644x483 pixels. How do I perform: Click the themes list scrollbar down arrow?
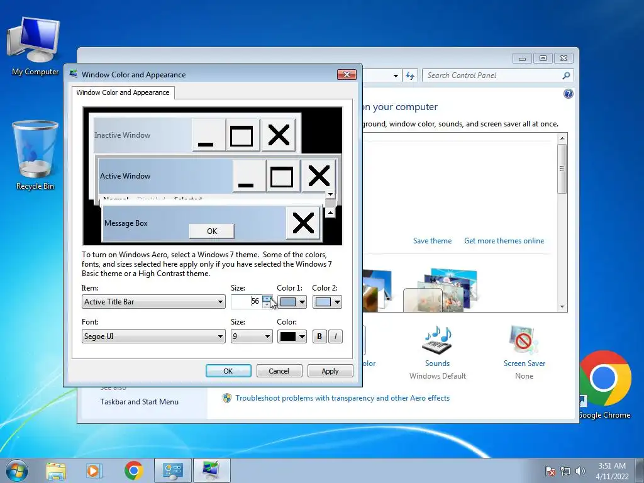coord(562,307)
